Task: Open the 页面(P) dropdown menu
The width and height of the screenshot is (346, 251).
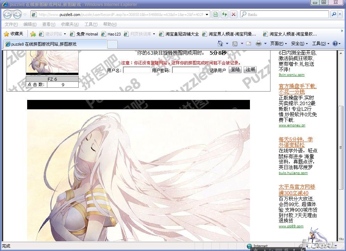Action: (x=278, y=44)
